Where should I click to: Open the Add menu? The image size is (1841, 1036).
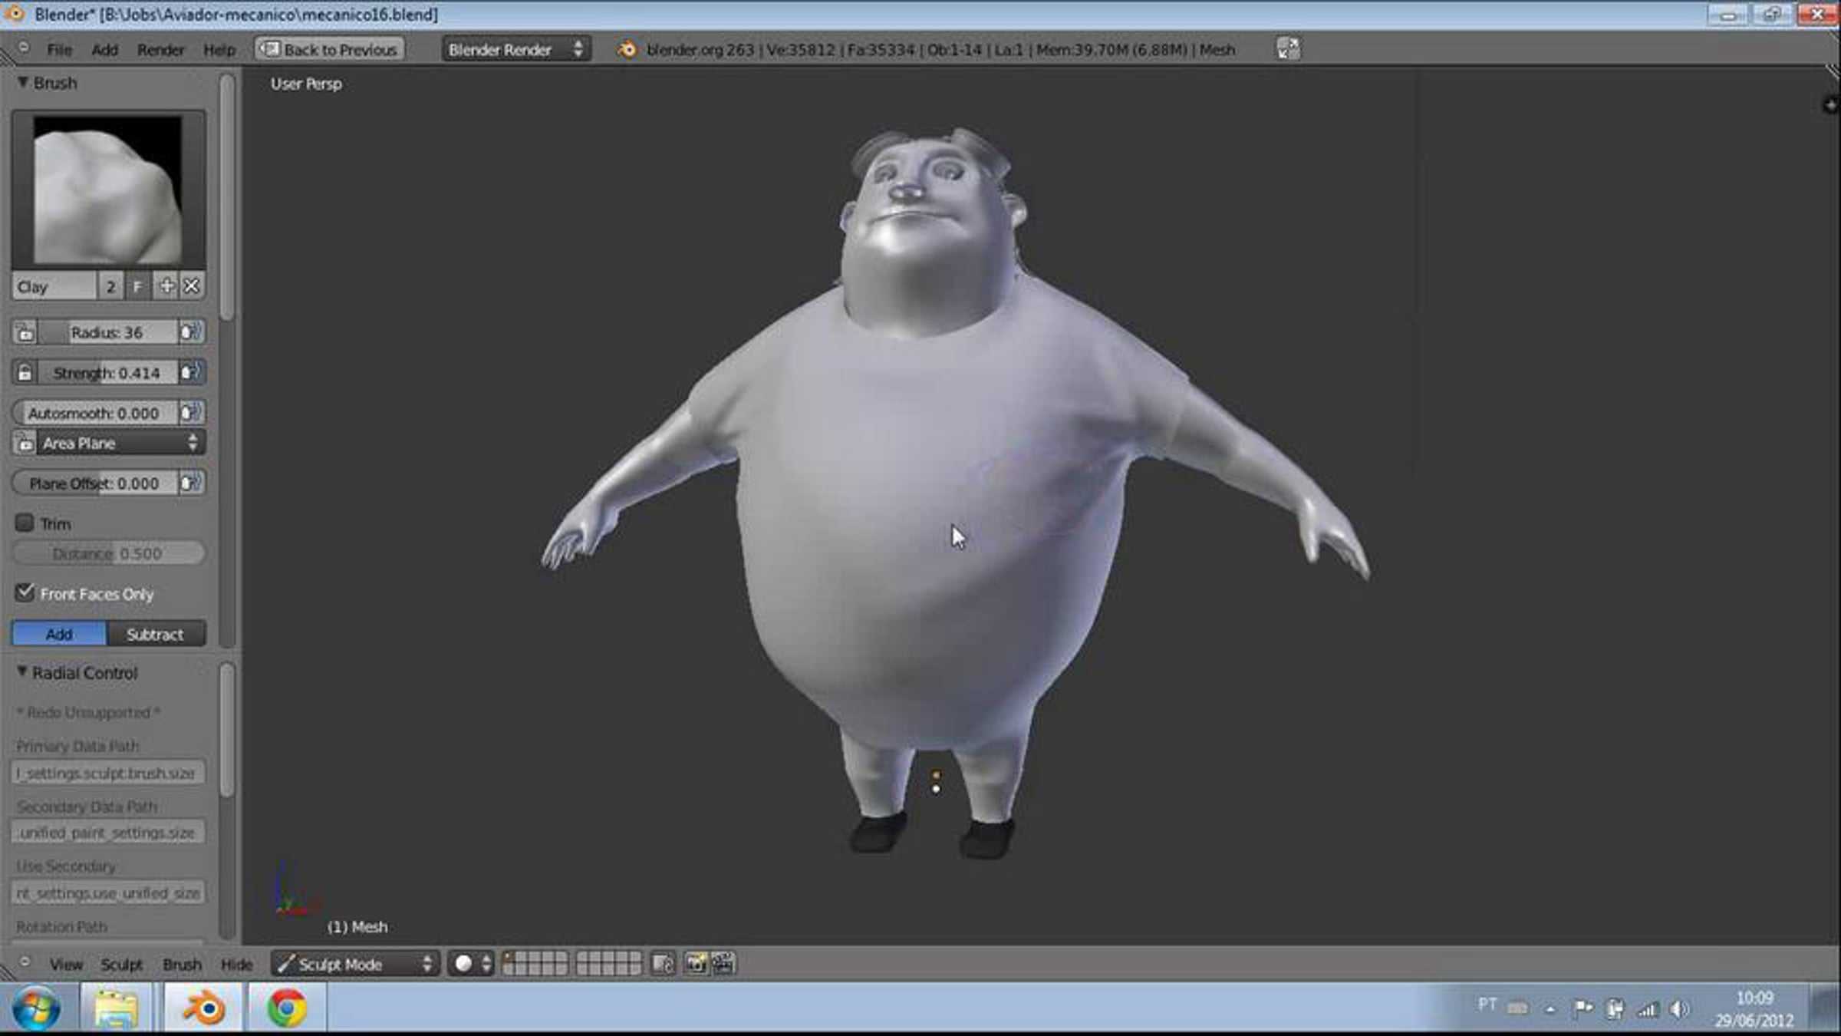(x=104, y=50)
